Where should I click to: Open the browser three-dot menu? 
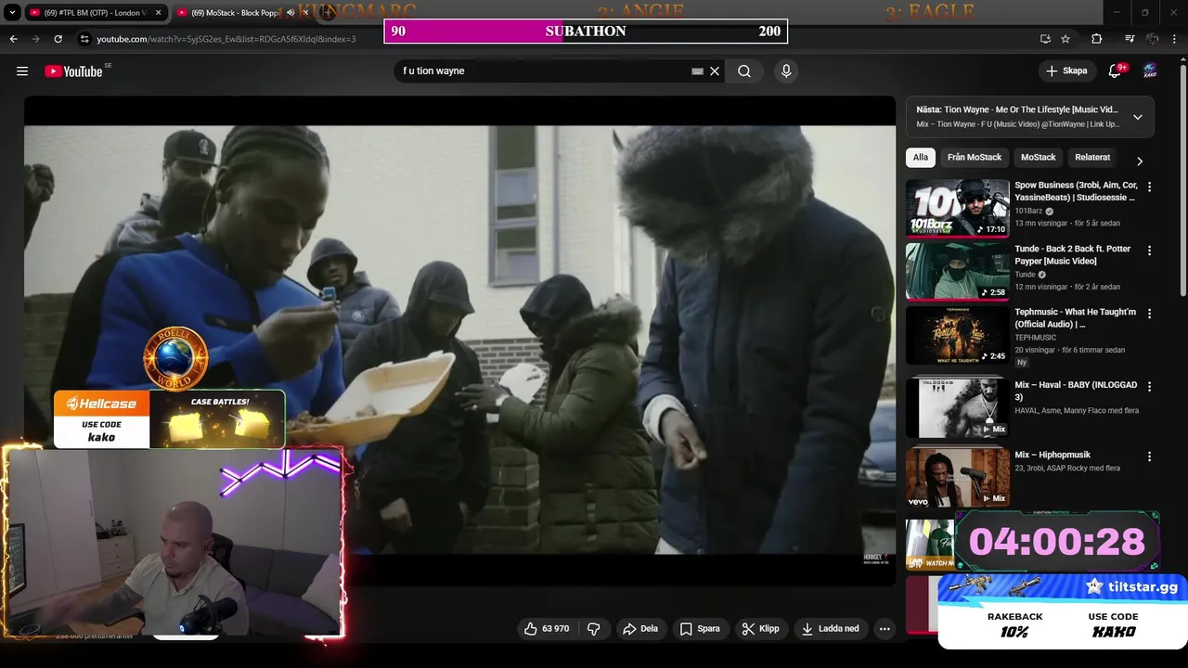(x=1175, y=39)
